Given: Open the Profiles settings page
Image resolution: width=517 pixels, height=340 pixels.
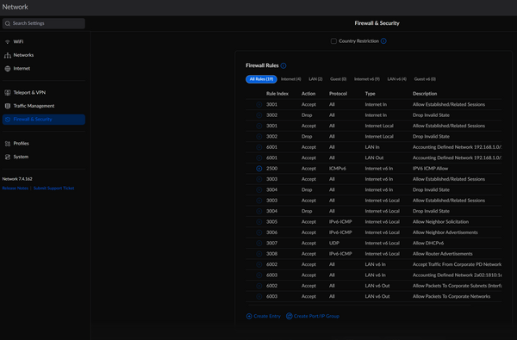Looking at the screenshot, I should 21,144.
